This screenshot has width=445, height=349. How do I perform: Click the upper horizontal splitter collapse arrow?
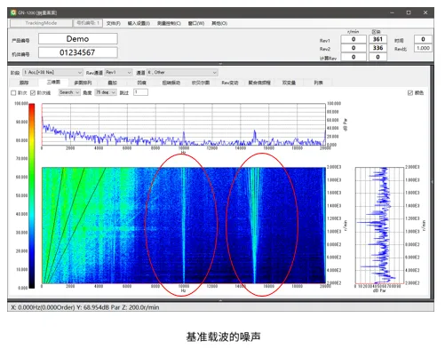coord(220,64)
